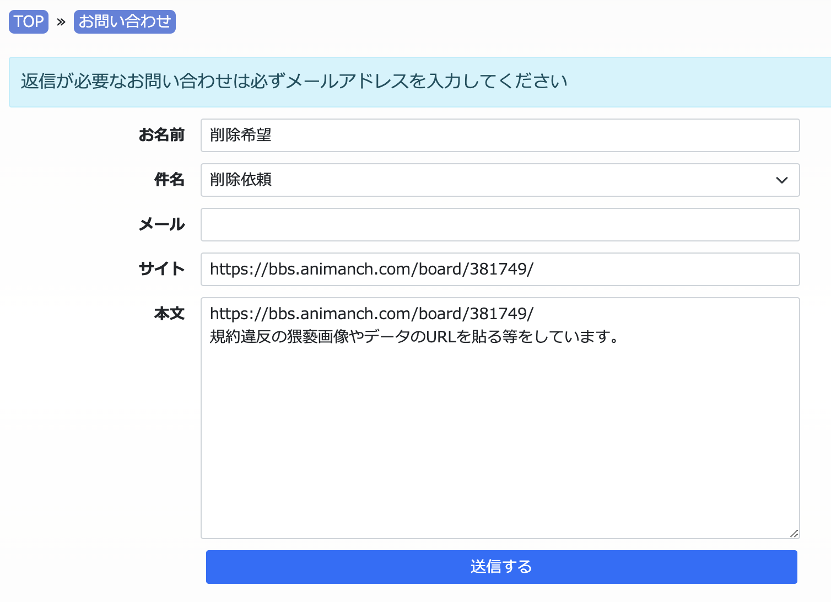
Task: Place cursor on URL line in 本文
Action: [371, 314]
